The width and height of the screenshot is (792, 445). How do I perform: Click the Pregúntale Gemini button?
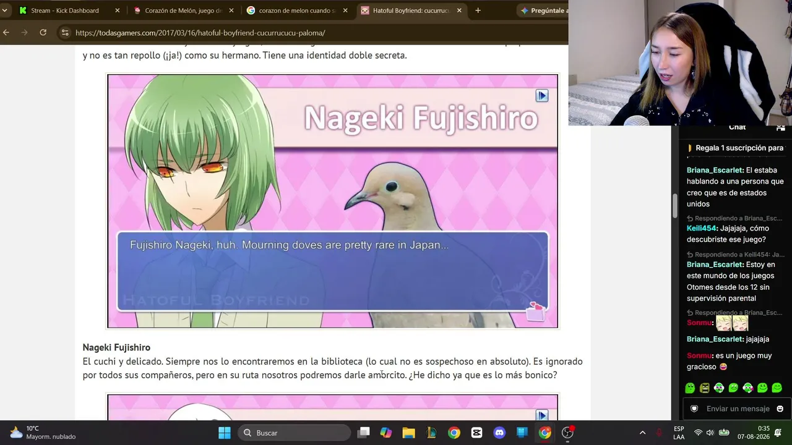click(x=543, y=11)
